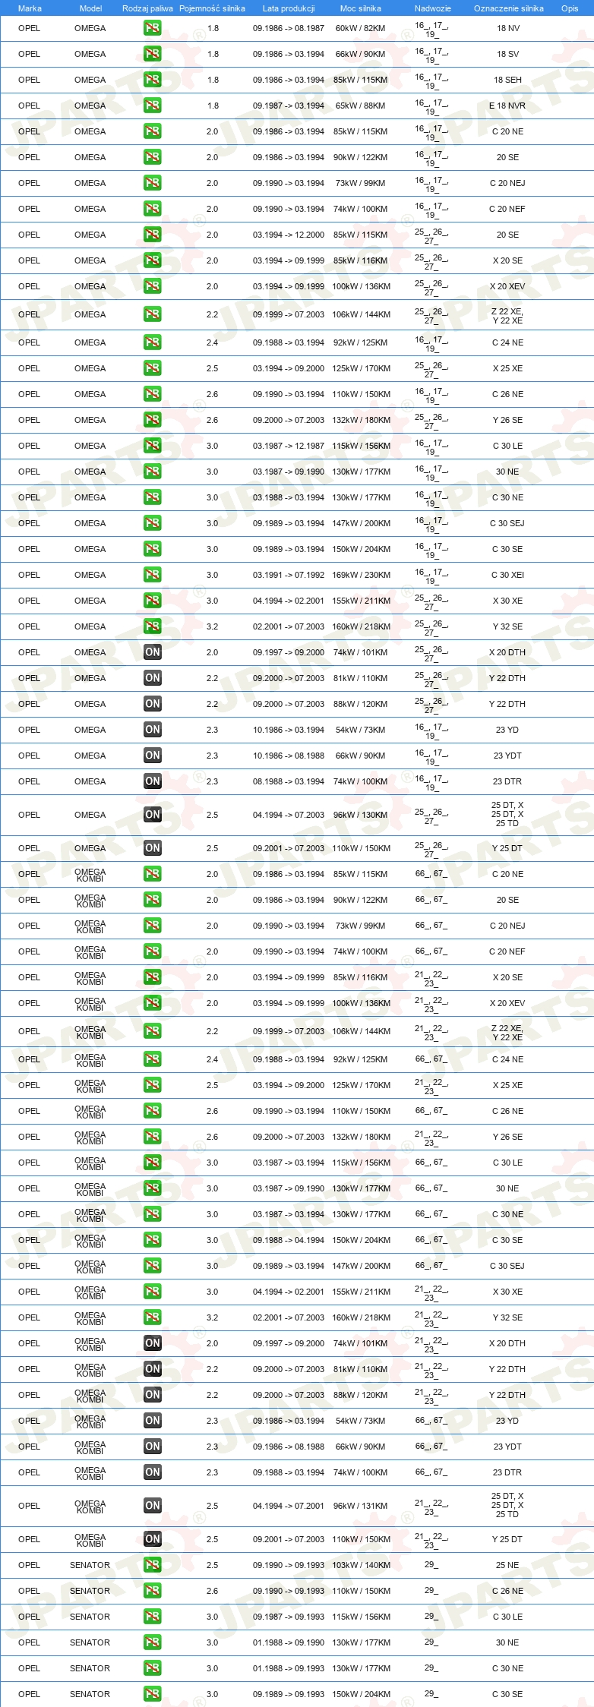Click diesel ON icon in OMEGA 10.1986 -> 08.1988 row
Viewport: 594px width, 1707px height.
tap(152, 756)
